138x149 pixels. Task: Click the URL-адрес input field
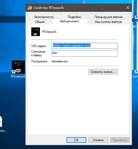pos(84,46)
